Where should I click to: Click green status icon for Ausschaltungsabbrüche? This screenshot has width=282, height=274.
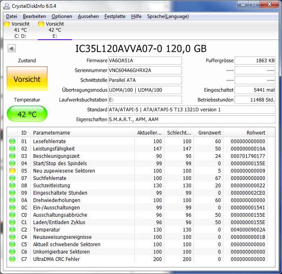coord(12,215)
